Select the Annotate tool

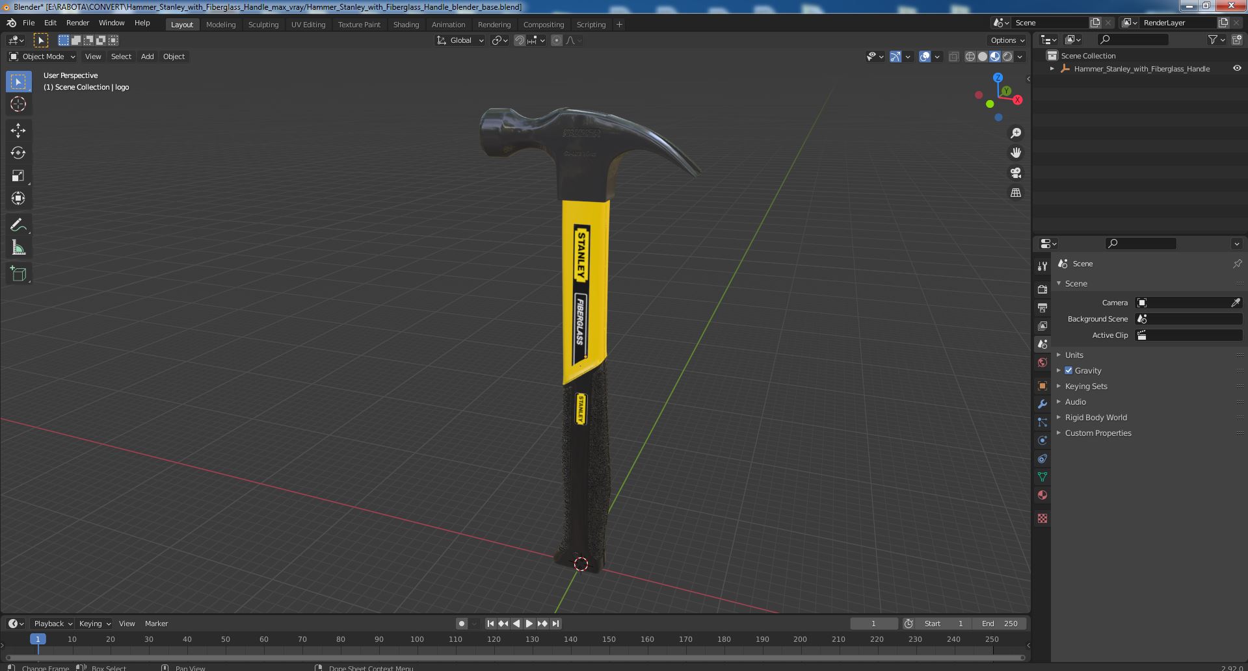pos(18,225)
